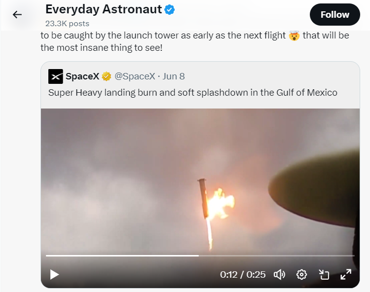Open the Jun 8 post timestamp
This screenshot has width=370, height=292.
coord(174,76)
